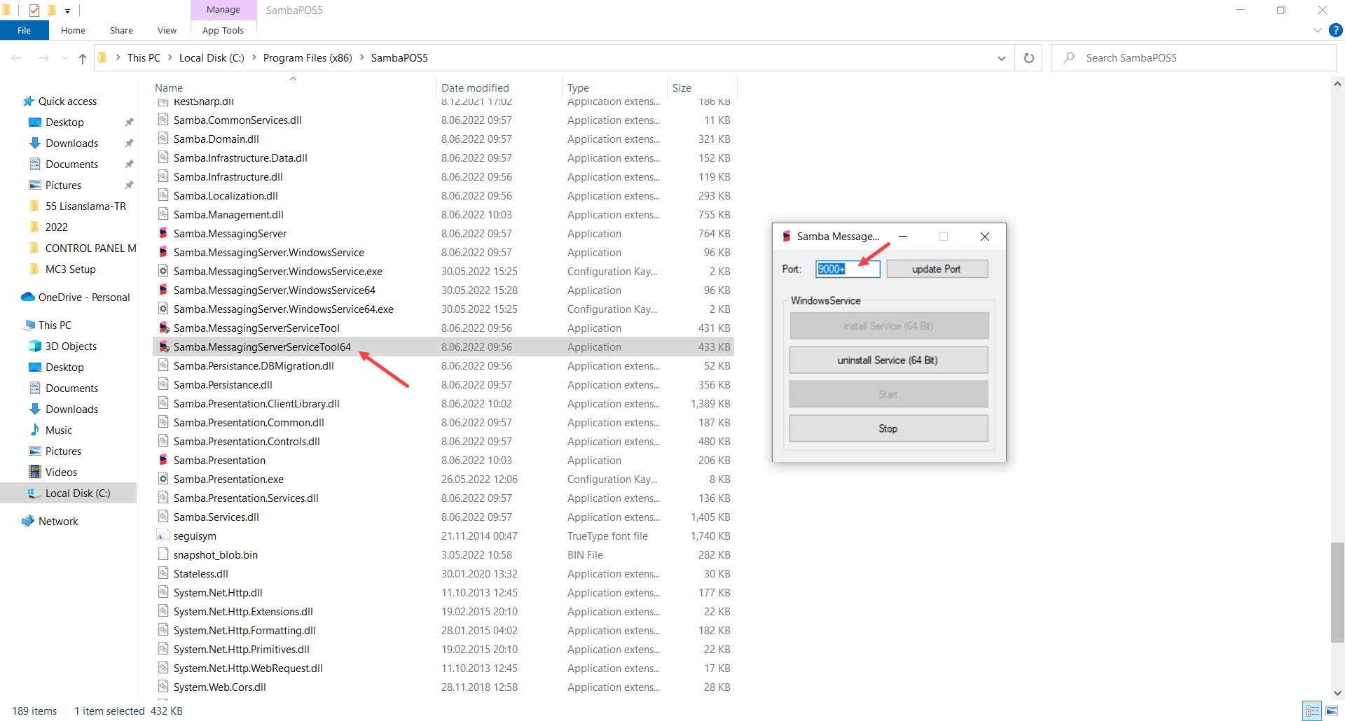Unpin Documents from Quick access
The width and height of the screenshot is (1345, 721).
click(129, 164)
